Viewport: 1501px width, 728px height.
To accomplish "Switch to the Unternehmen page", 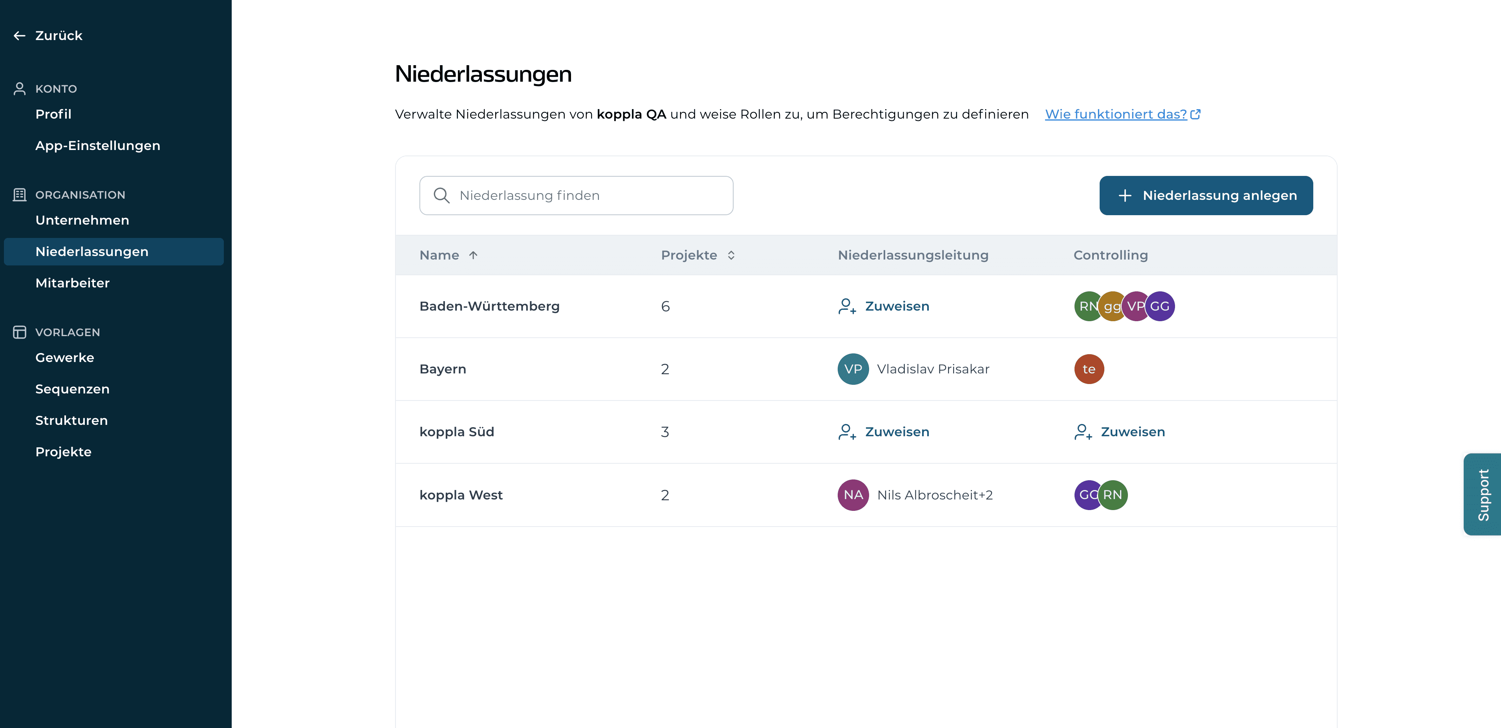I will click(x=82, y=220).
